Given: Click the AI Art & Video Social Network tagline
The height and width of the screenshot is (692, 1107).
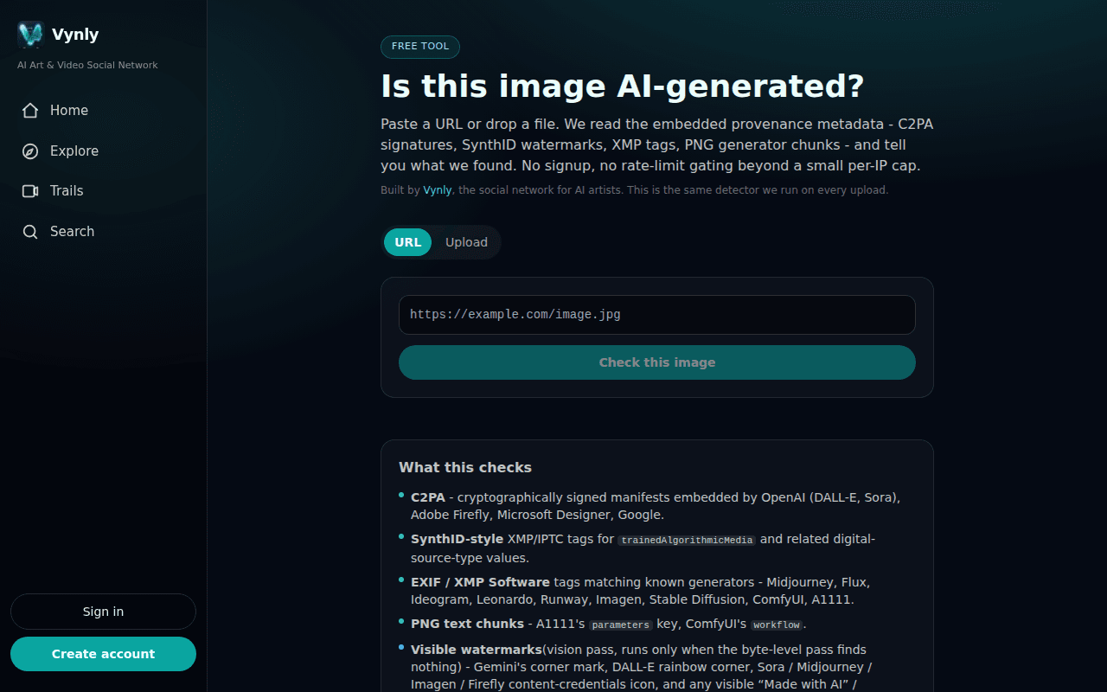Looking at the screenshot, I should point(87,65).
